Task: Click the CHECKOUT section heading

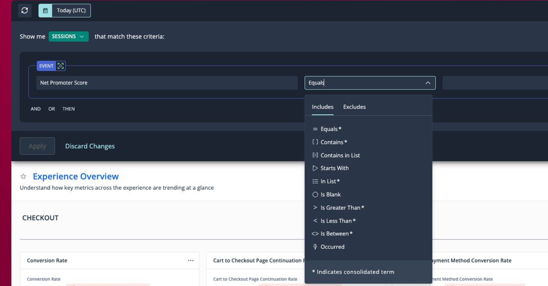Action: [41, 218]
